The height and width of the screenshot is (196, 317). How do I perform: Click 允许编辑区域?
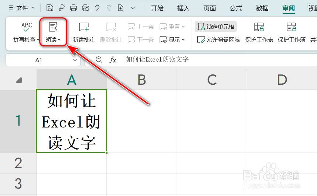coord(218,39)
